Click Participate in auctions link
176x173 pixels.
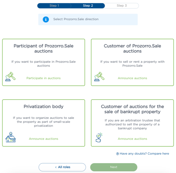point(43,78)
